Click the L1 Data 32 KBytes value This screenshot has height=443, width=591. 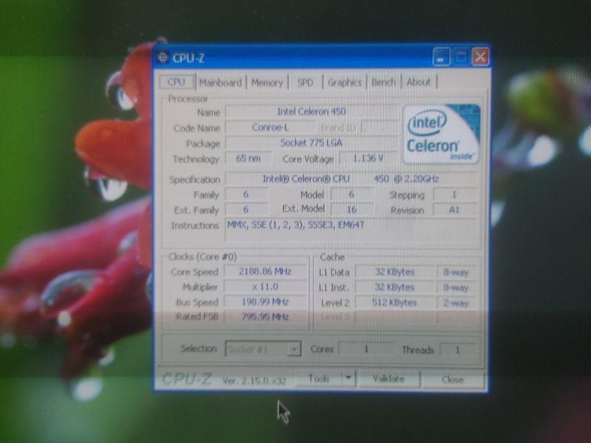(395, 271)
